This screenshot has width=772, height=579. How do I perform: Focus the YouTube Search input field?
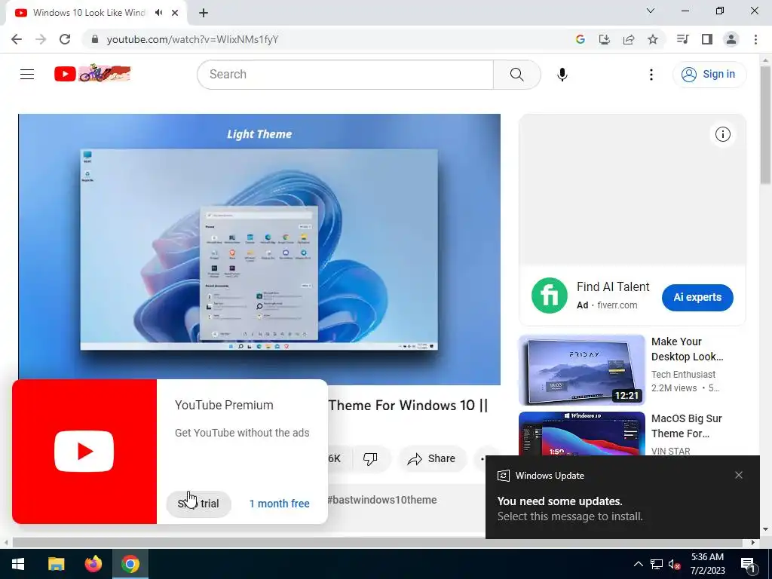345,75
